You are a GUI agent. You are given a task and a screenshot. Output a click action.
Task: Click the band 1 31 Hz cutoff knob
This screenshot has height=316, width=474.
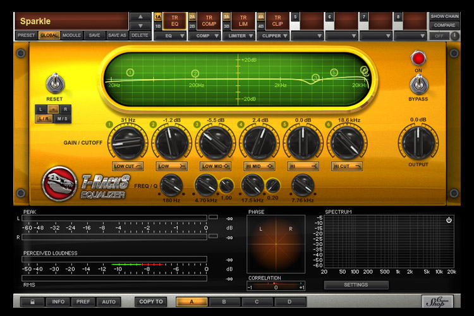coord(128,143)
